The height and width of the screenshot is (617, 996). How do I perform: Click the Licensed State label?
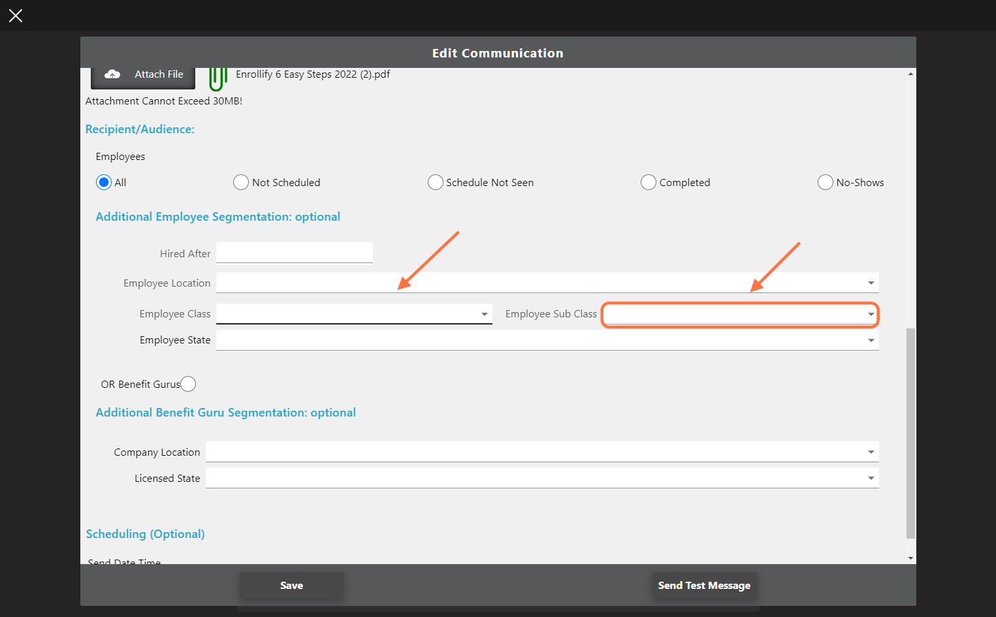pos(167,479)
